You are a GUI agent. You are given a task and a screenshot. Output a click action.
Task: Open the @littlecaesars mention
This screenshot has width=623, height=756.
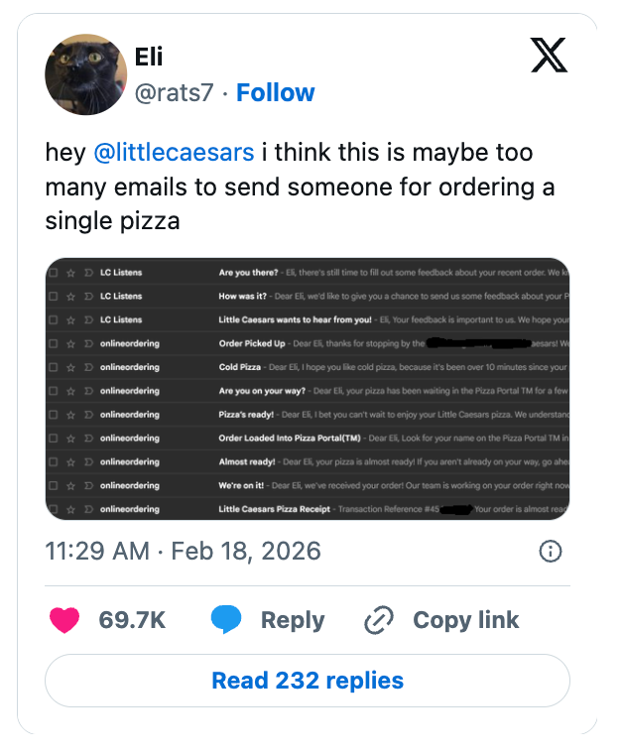(174, 153)
